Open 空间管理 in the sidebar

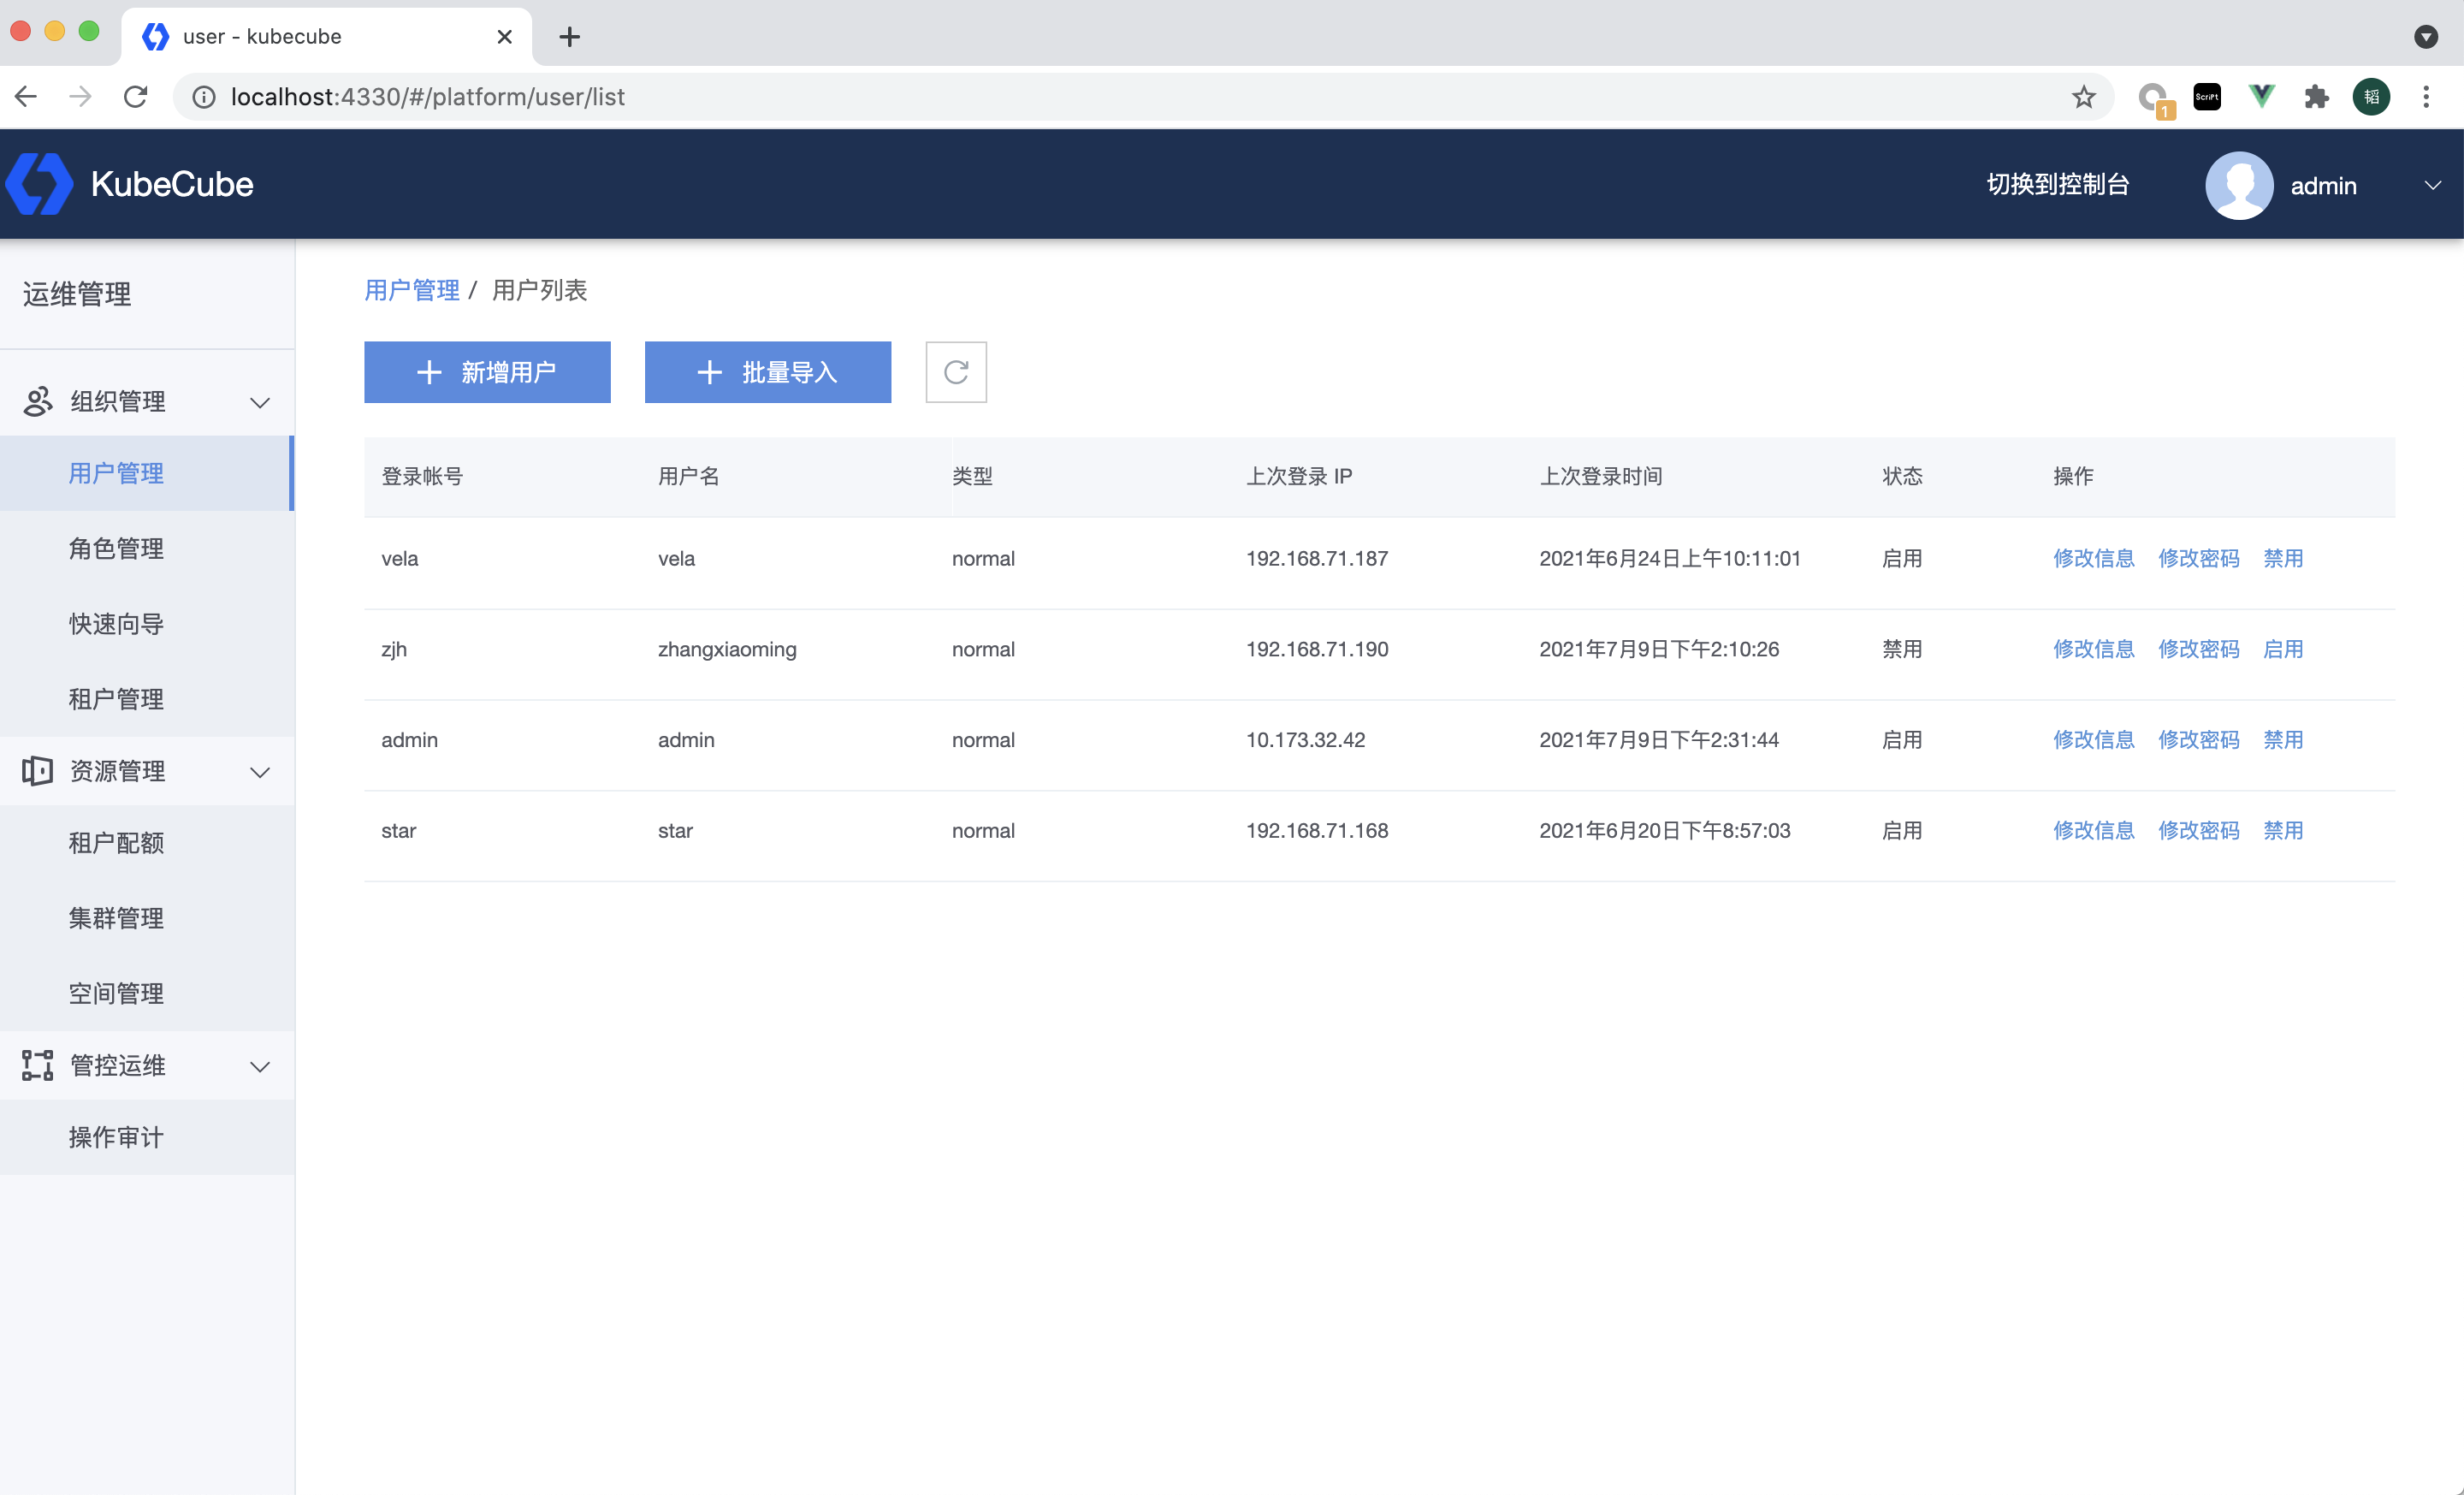coord(147,993)
